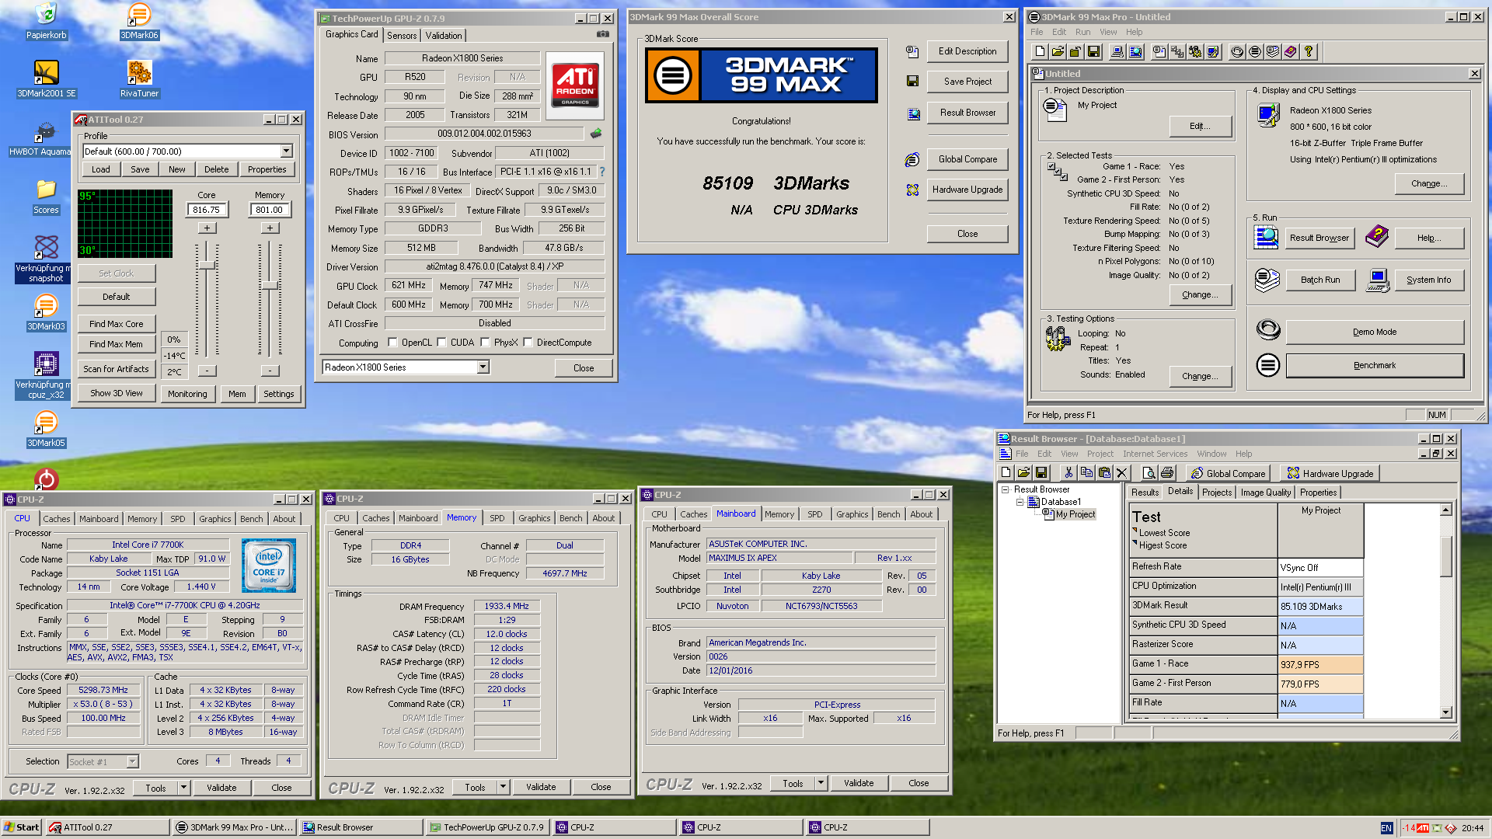Click core clock value field 816.75 in ATITool
Image resolution: width=1492 pixels, height=839 pixels.
click(207, 210)
